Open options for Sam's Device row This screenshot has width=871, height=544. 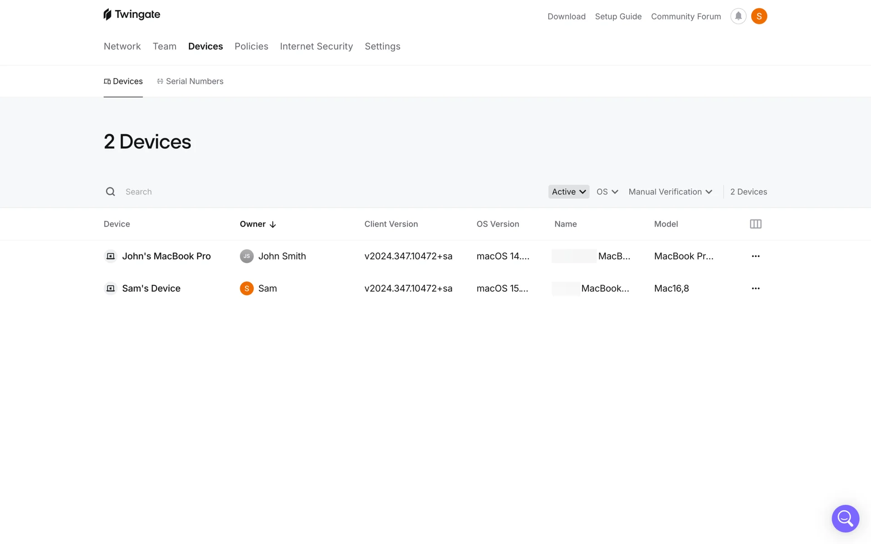[x=755, y=288]
